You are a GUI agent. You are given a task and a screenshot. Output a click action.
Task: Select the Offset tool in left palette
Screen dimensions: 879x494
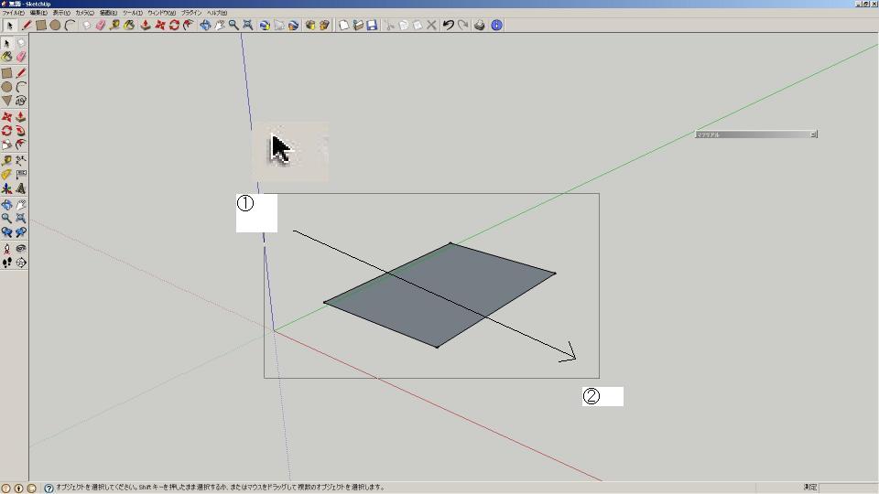21,145
